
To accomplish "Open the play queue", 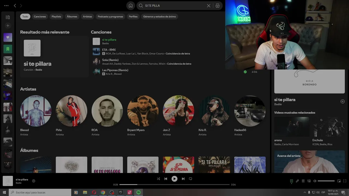I will 303,181.
